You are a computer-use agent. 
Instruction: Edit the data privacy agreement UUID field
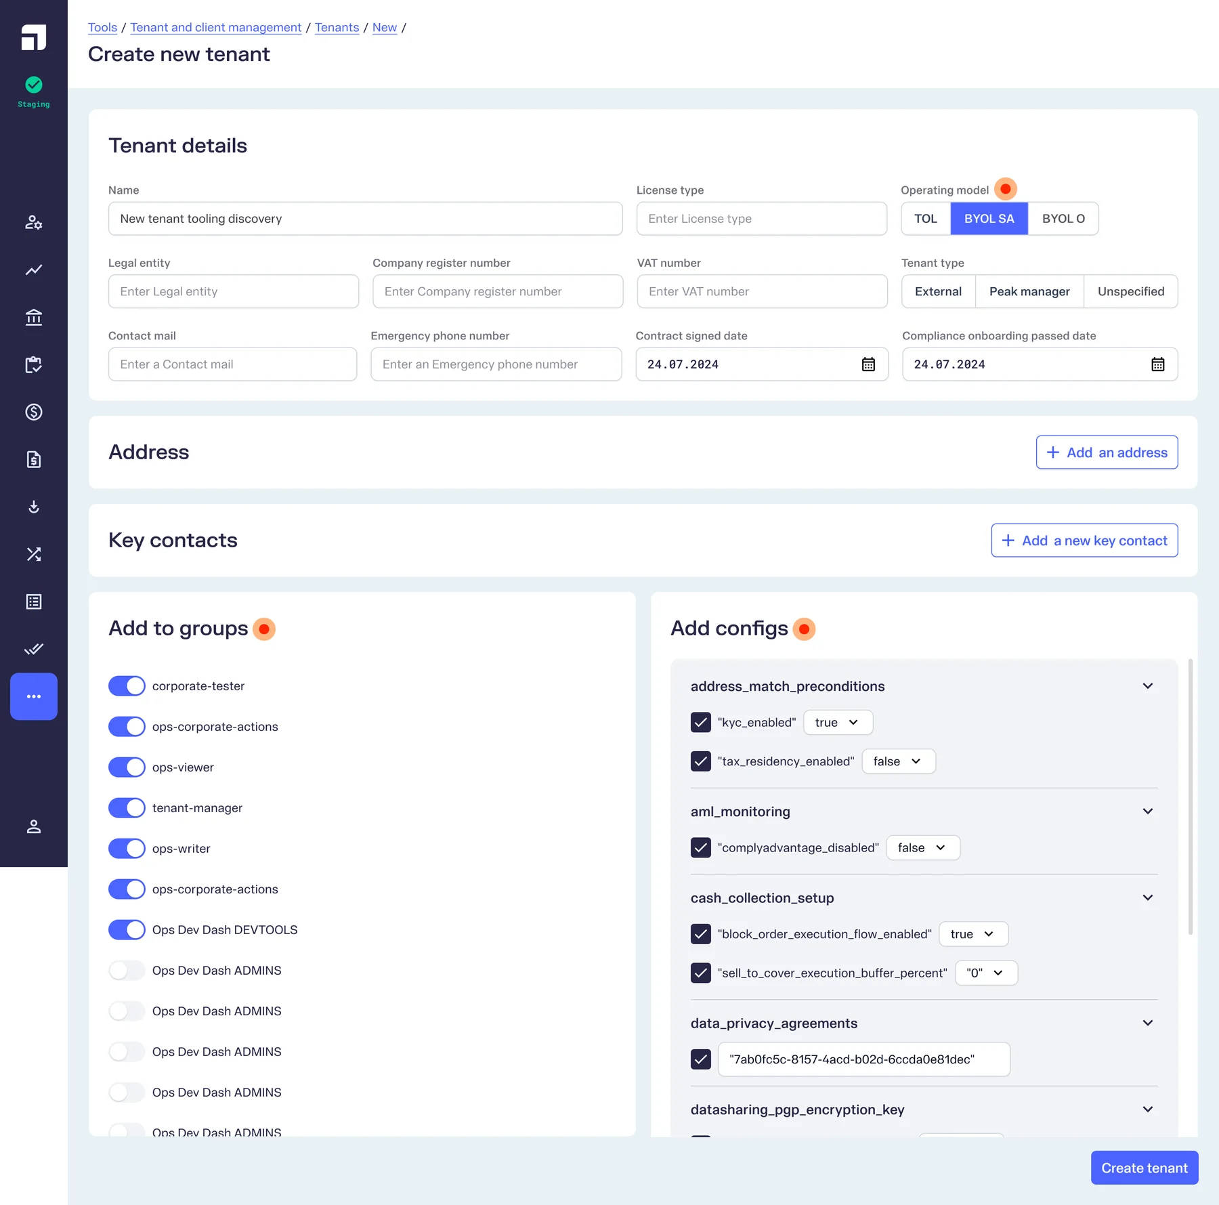[863, 1059]
